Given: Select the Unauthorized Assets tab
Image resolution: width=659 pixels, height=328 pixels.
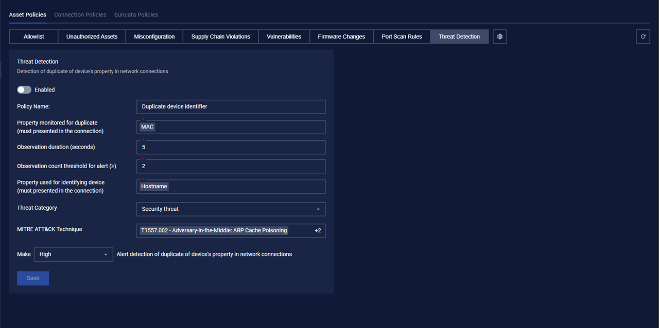Looking at the screenshot, I should 92,37.
